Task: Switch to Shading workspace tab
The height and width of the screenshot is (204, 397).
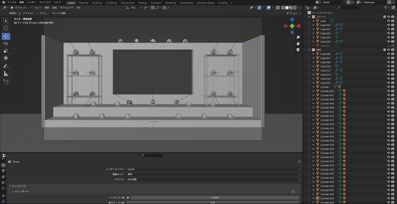Action: coord(143,3)
